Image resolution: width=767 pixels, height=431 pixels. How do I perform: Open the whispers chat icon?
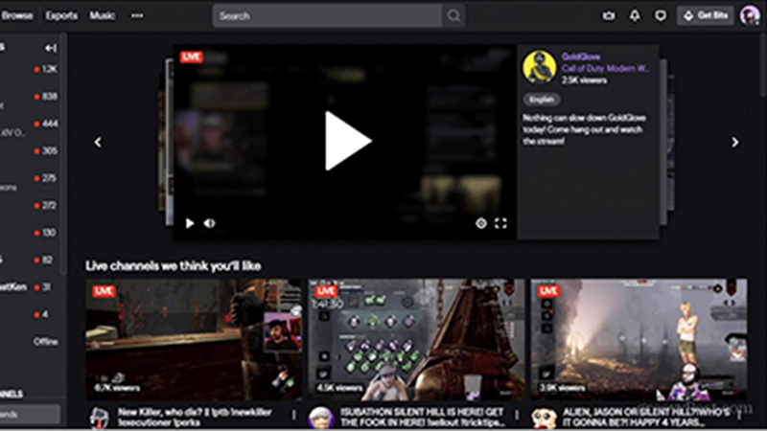pos(660,15)
